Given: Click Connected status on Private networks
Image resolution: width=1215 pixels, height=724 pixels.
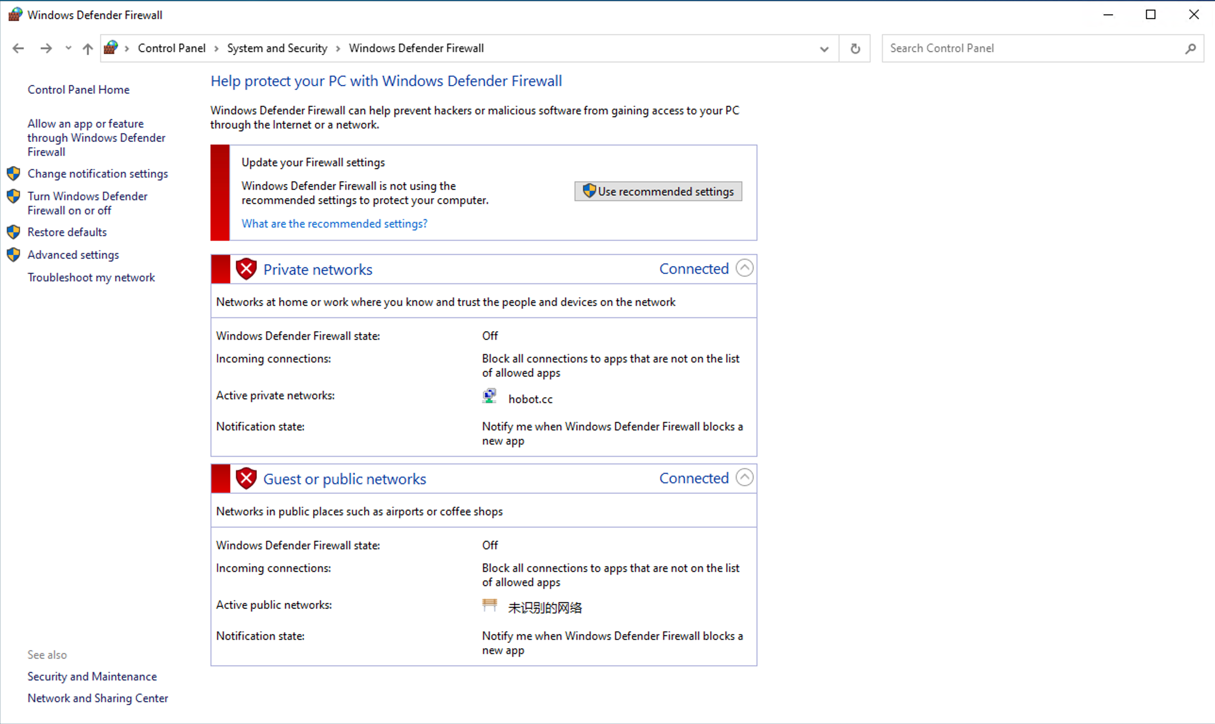Looking at the screenshot, I should pos(694,269).
